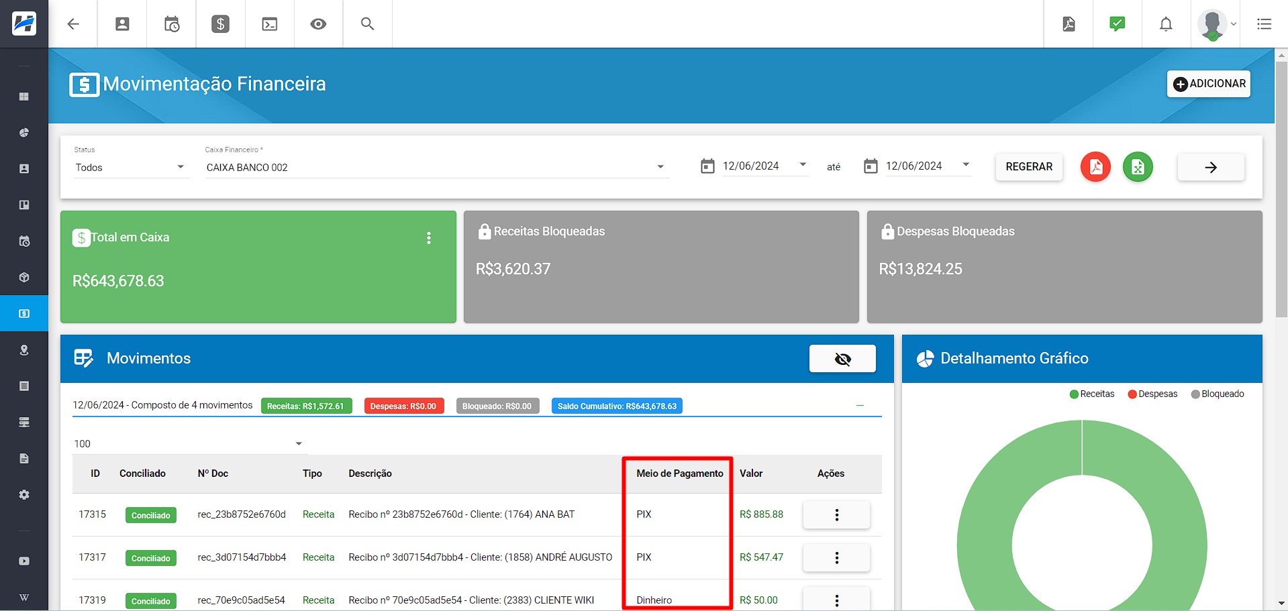Export to PDF with red round button
Viewport: 1288px width, 611px height.
point(1095,167)
